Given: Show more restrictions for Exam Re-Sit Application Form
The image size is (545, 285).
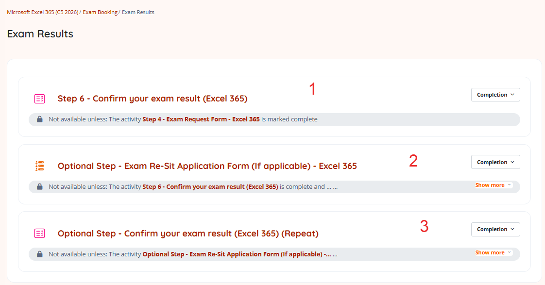Looking at the screenshot, I should 493,185.
